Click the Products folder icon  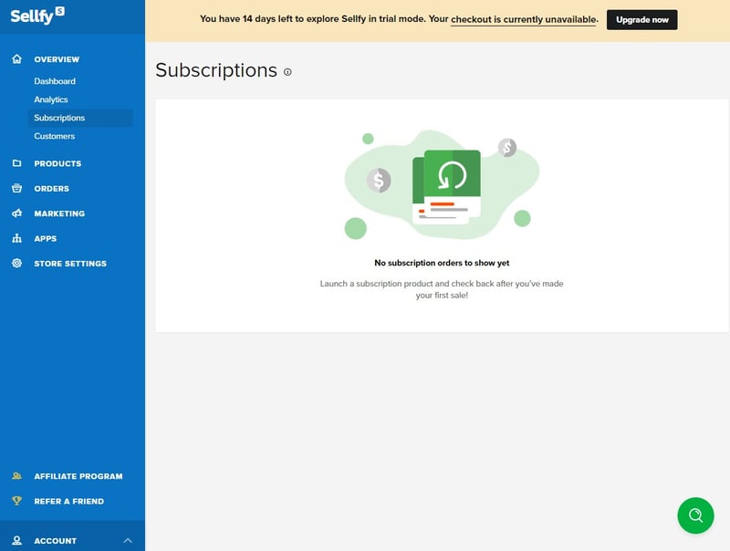16,164
